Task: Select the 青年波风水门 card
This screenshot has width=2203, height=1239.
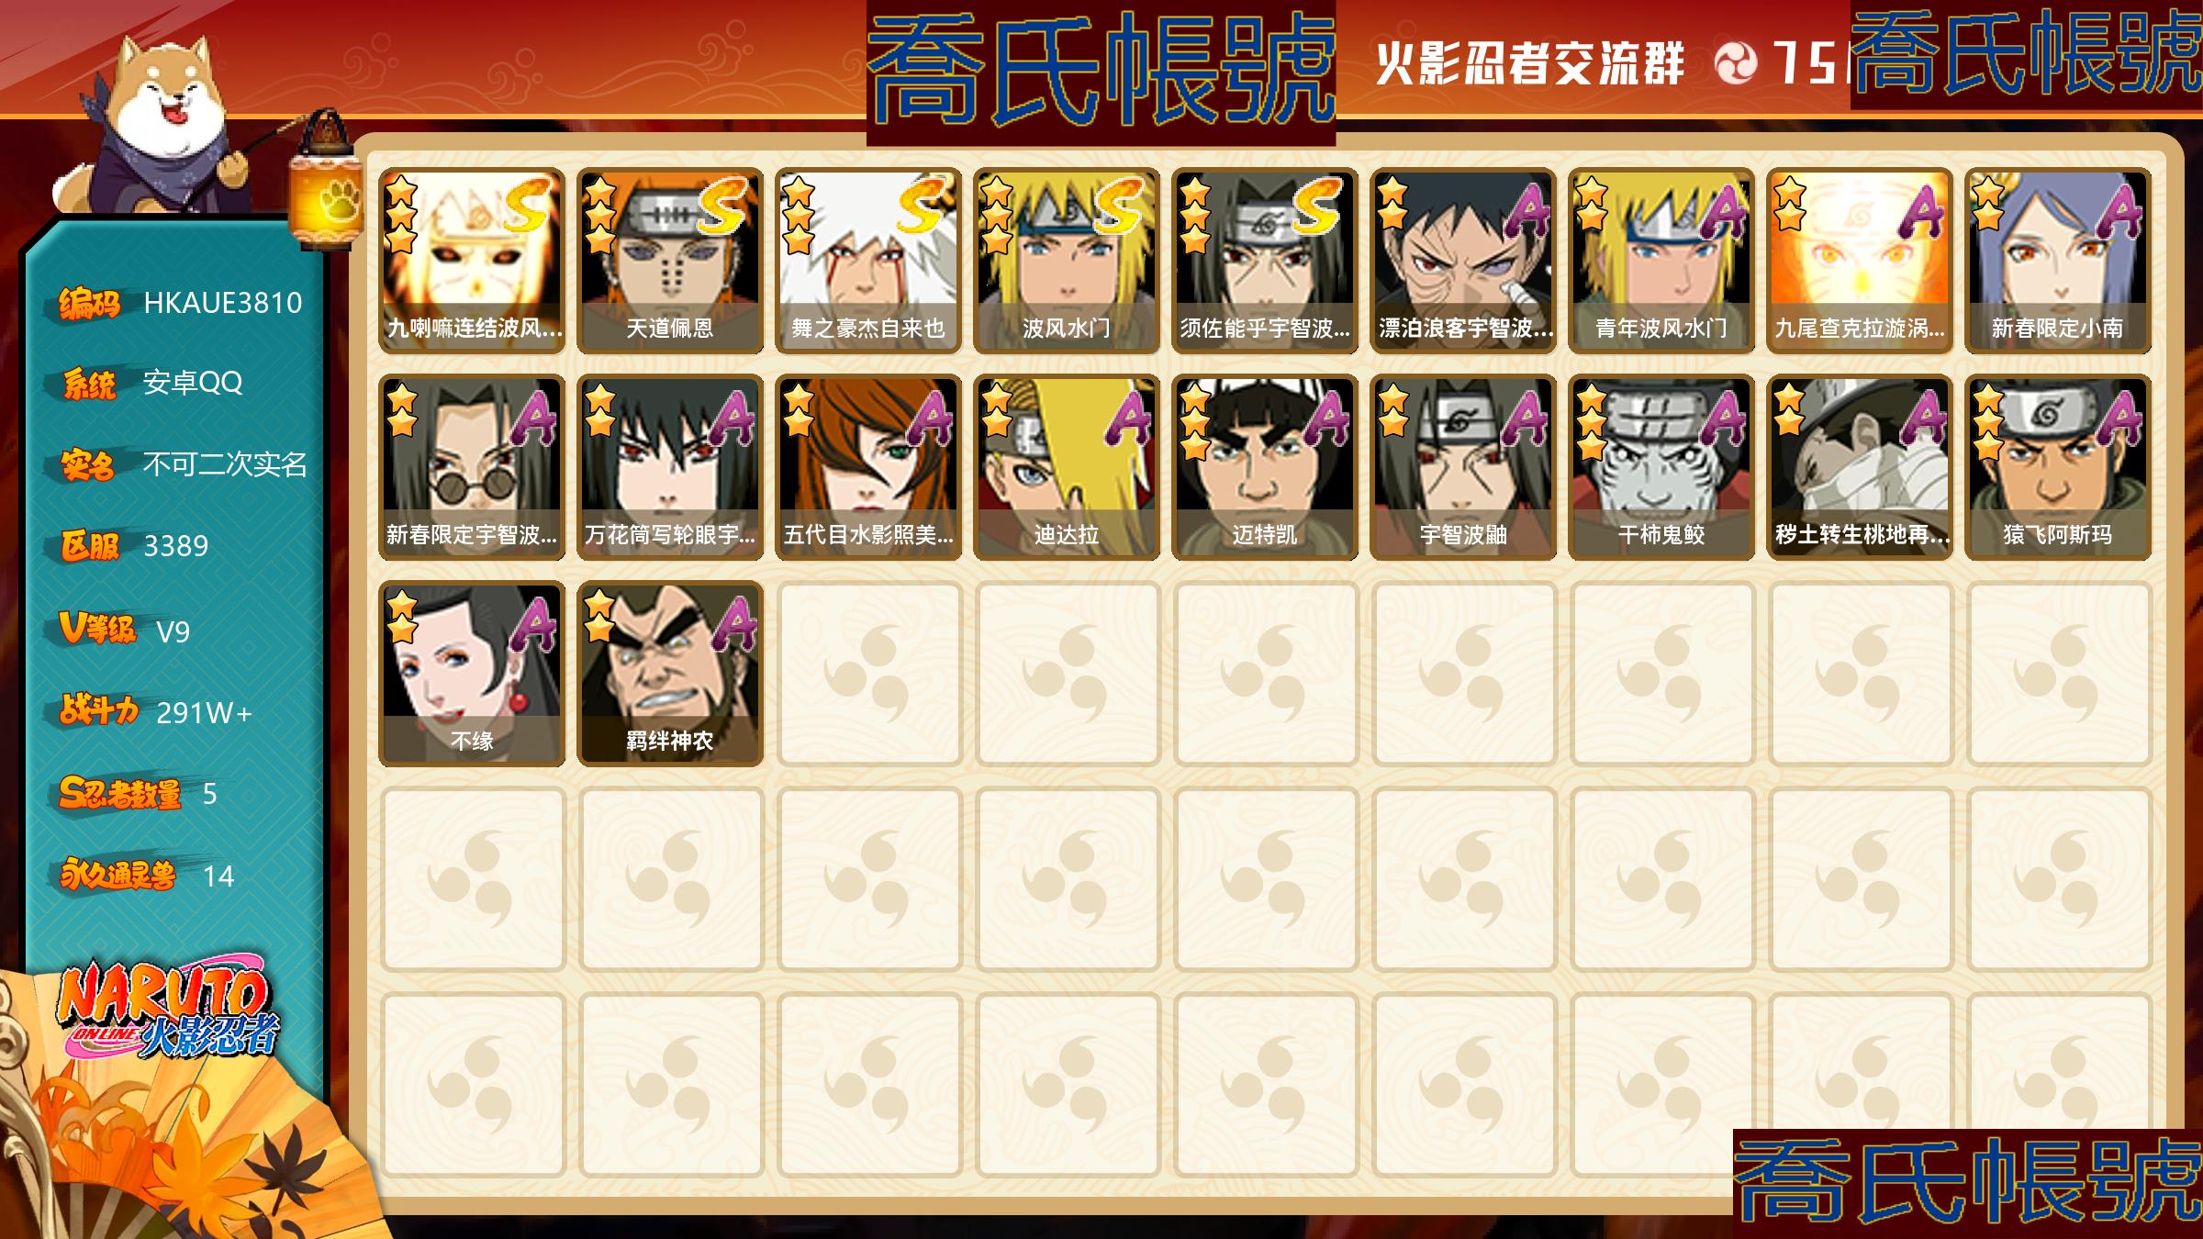Action: coord(1661,261)
